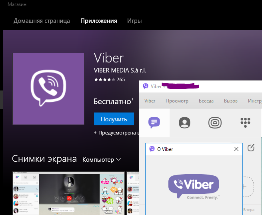262x215 pixels.
Task: Click the Viber logo in the About dialog
Action: 194,186
